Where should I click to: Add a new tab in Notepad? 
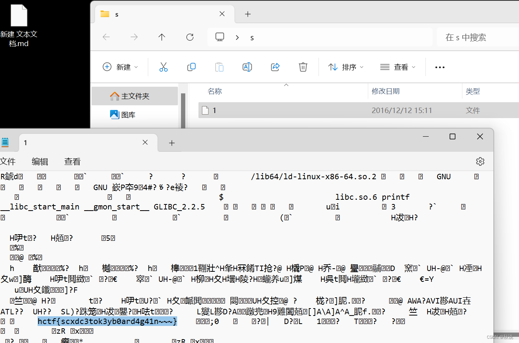172,143
